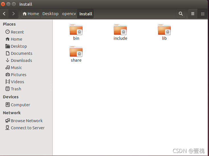Click the bin folder name

[x=76, y=38]
